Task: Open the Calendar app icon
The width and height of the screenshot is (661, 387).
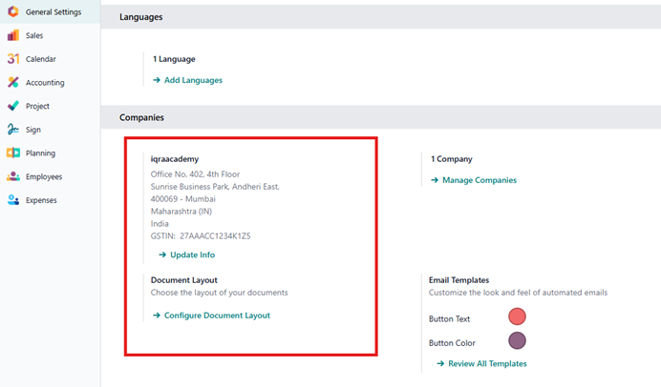Action: (12, 59)
